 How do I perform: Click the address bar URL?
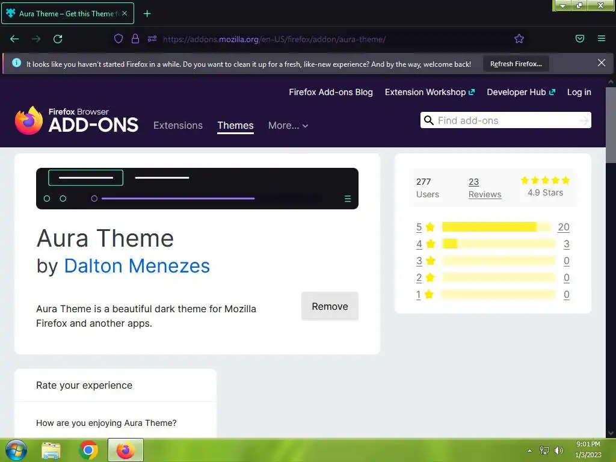(x=274, y=39)
